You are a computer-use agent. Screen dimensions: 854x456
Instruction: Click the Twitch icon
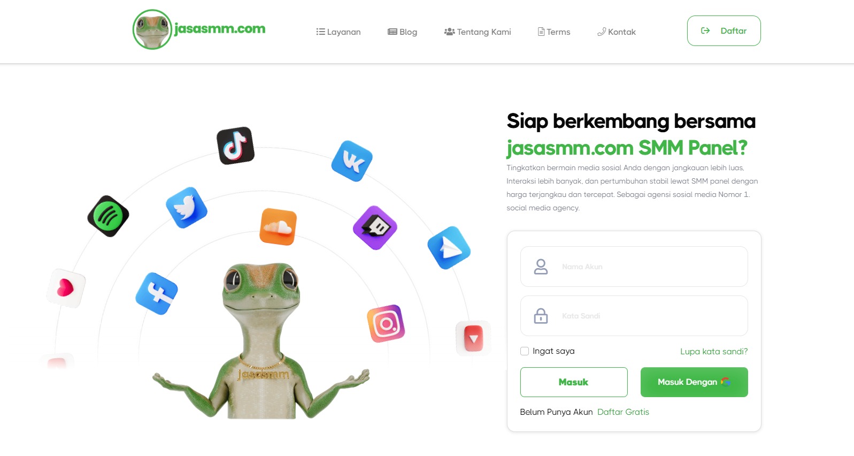pyautogui.click(x=375, y=227)
